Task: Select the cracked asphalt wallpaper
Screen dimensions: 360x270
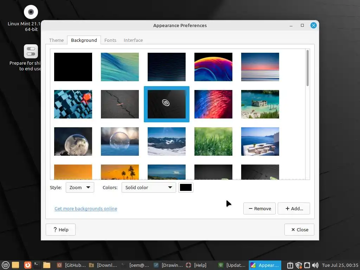Action: tap(120, 104)
